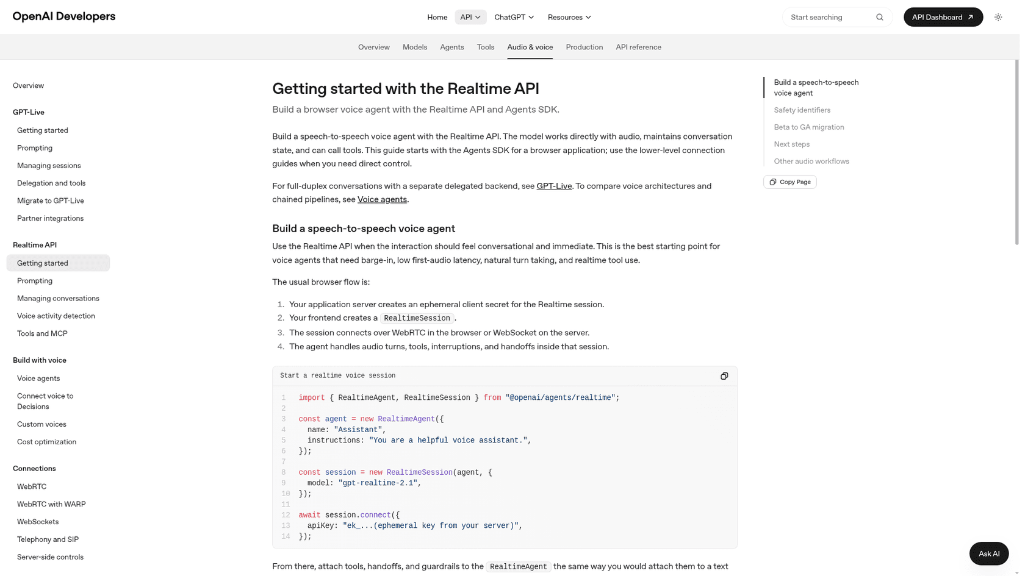This screenshot has height=576, width=1025.
Task: Click the page vertical scrollbar
Action: tap(1017, 152)
